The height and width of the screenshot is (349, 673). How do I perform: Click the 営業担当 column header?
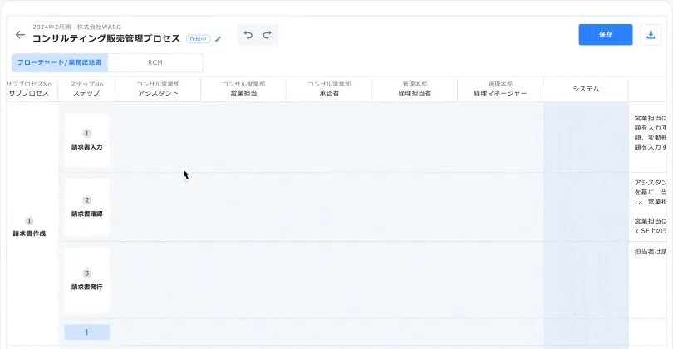coord(243,90)
